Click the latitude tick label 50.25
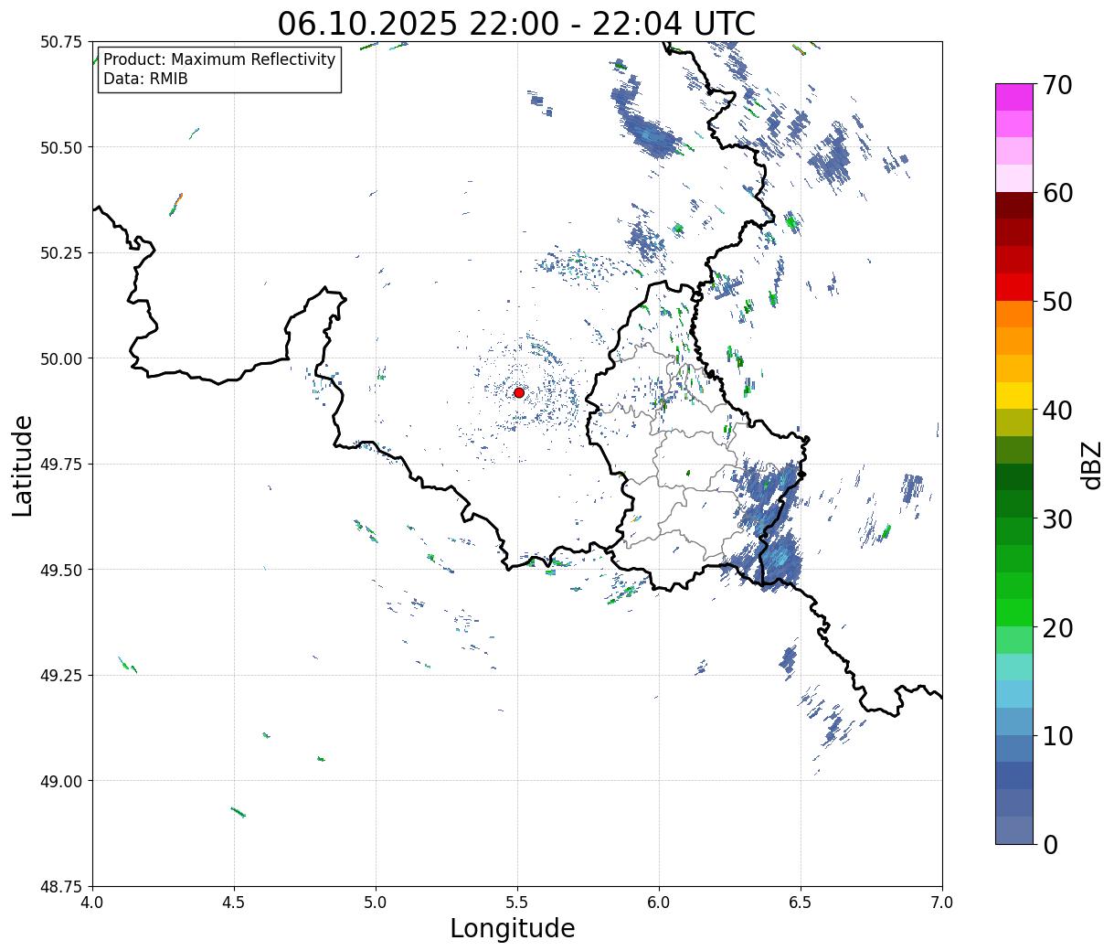This screenshot has width=1114, height=951. coord(60,253)
